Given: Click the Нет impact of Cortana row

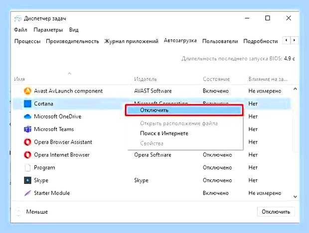Looking at the screenshot, I should 253,104.
